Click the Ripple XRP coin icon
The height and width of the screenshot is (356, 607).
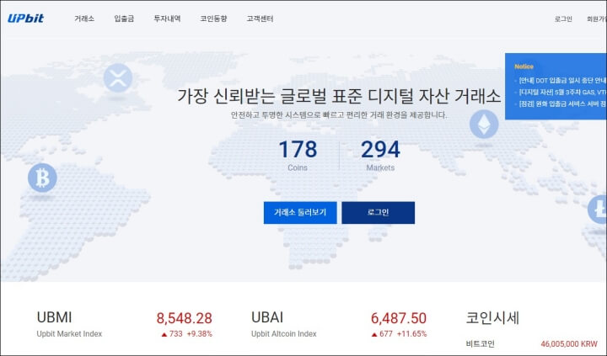118,77
